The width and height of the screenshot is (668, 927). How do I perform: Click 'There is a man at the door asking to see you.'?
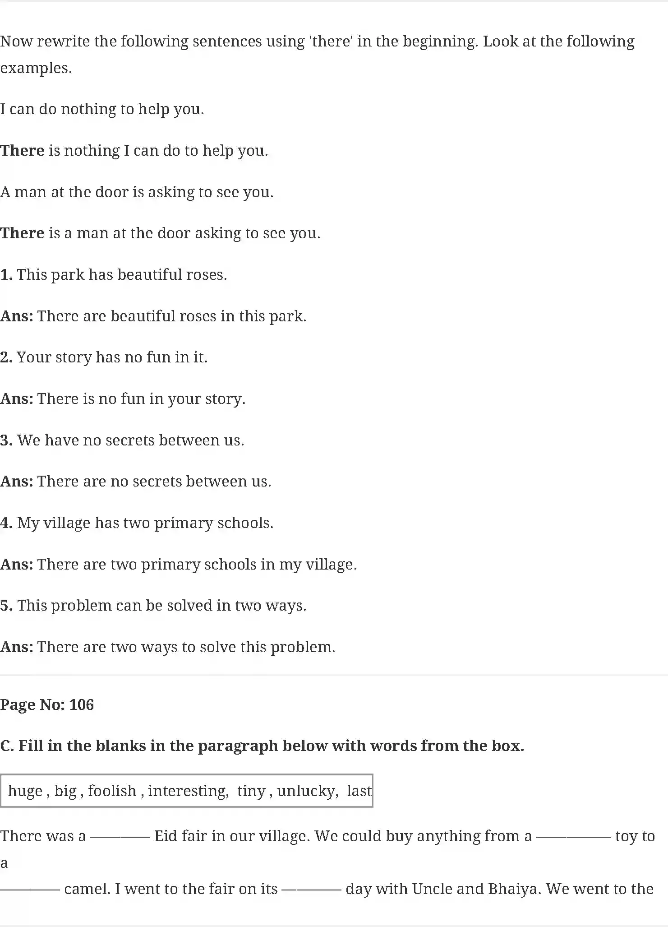click(x=160, y=233)
